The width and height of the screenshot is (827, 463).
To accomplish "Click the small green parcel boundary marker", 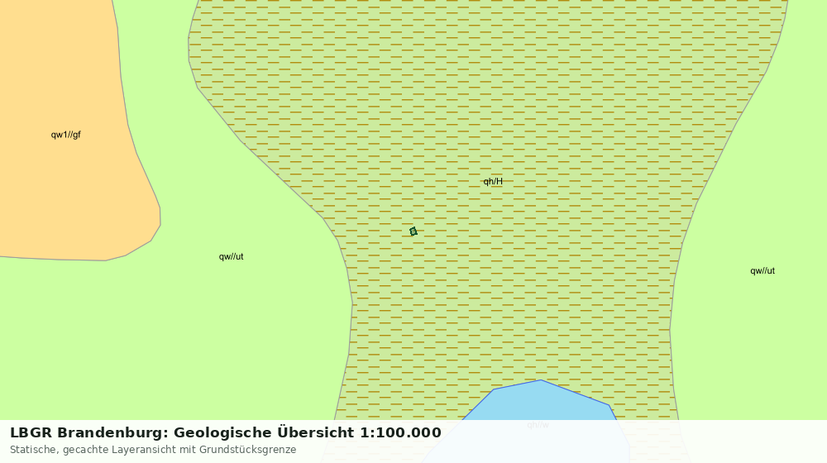I will click(413, 231).
